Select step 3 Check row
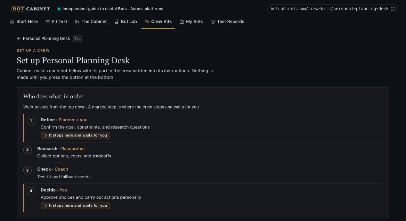Image resolution: width=406 pixels, height=221 pixels. (203, 173)
